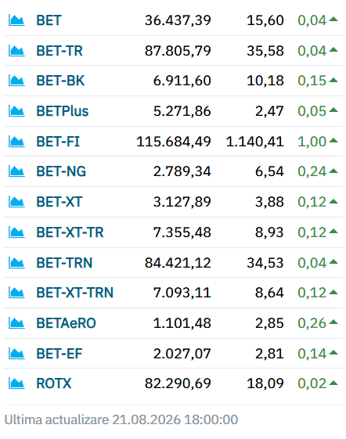Screen dimensions: 346x439
Task: Go to the BET-TRN index page
Action: pos(64,263)
